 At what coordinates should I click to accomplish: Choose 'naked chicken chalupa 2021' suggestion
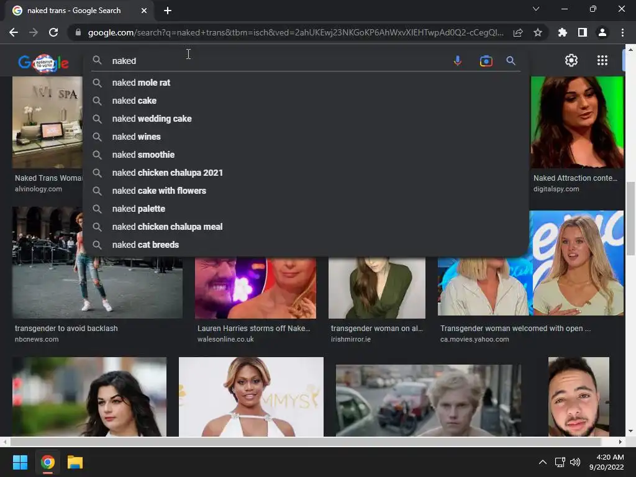click(306, 173)
